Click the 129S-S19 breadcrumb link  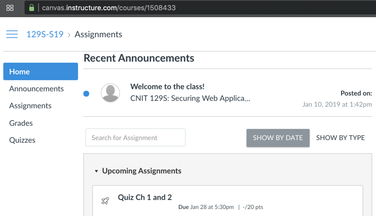tap(45, 34)
